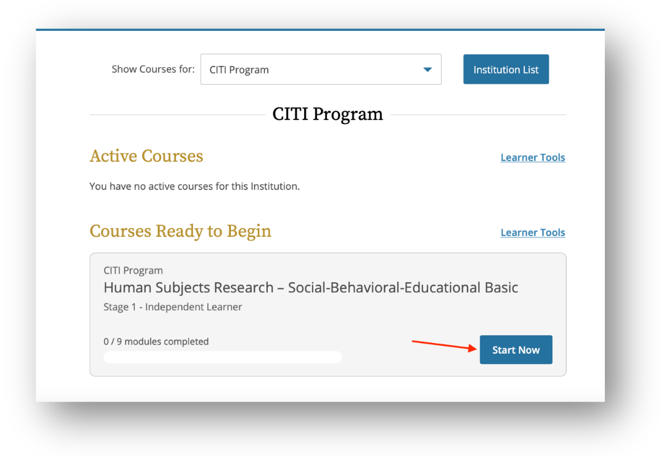Click the Courses Ready to Begin heading

pyautogui.click(x=181, y=231)
